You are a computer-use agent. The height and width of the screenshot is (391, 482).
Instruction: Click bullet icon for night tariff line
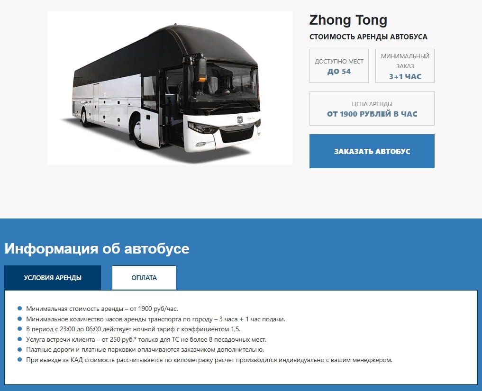[x=20, y=329]
